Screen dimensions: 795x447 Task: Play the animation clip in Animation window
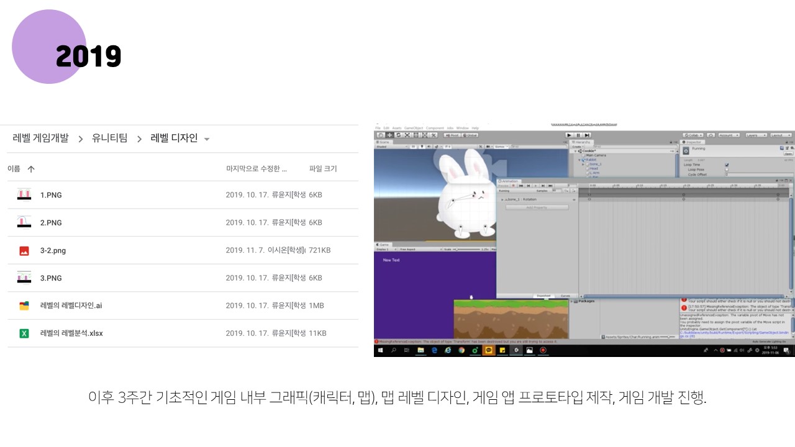point(535,186)
